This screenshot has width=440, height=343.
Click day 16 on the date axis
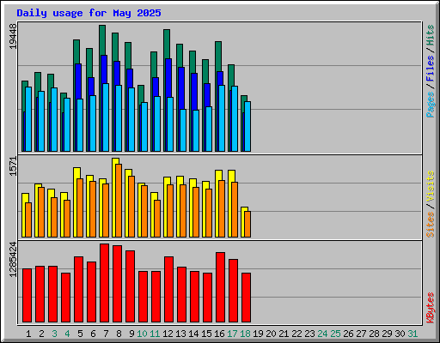pos(219,334)
